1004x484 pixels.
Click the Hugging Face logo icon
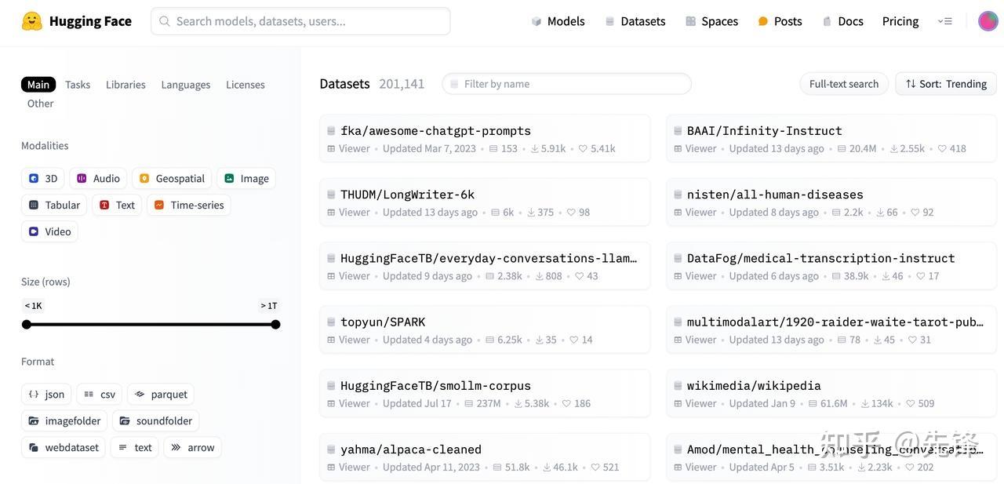[32, 21]
